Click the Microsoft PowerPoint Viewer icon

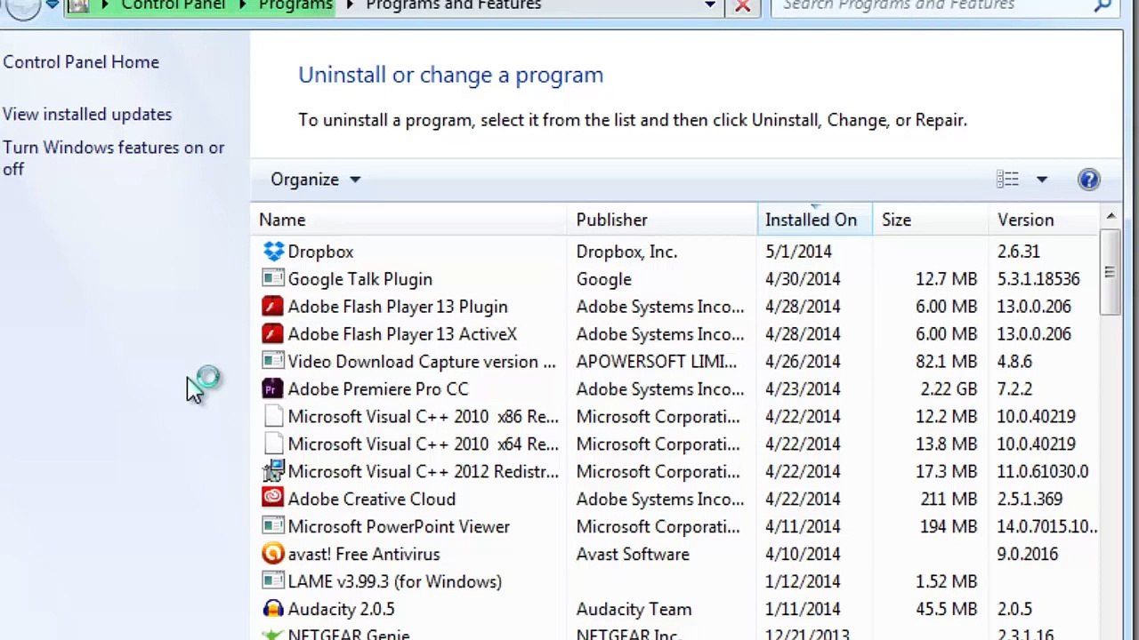click(273, 527)
